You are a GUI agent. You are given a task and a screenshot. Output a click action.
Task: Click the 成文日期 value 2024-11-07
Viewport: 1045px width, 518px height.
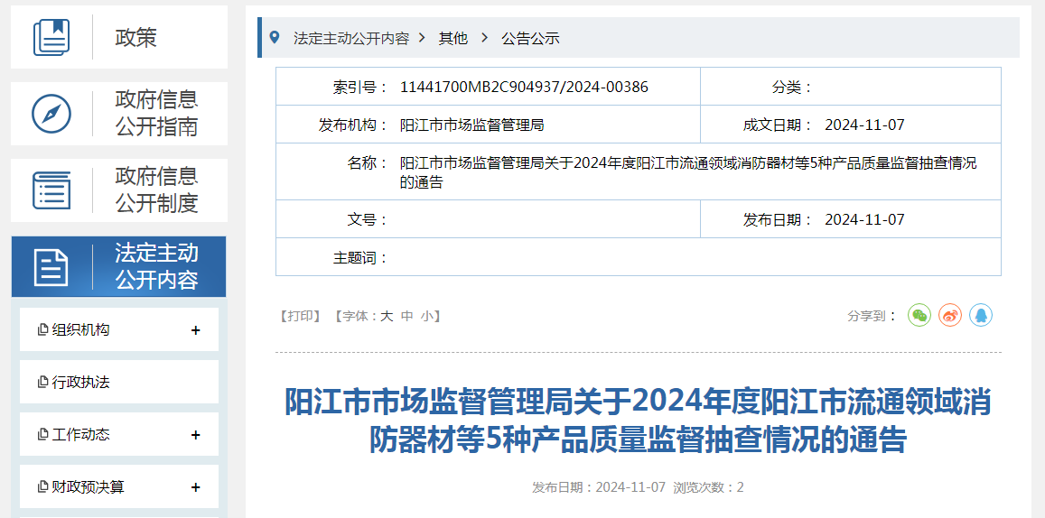[x=864, y=125]
